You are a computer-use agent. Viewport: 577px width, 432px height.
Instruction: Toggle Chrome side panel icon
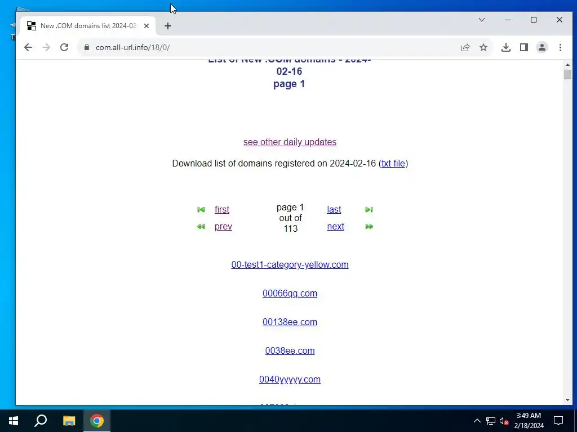[524, 47]
